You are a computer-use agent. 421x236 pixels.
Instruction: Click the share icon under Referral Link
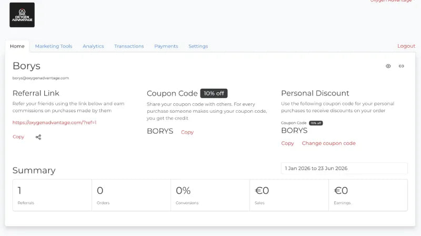click(x=38, y=137)
